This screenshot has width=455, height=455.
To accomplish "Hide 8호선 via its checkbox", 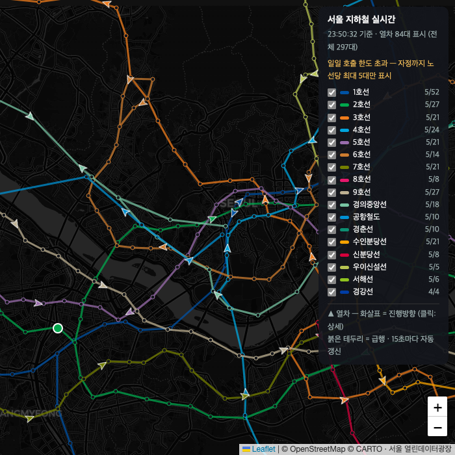I will 331,180.
